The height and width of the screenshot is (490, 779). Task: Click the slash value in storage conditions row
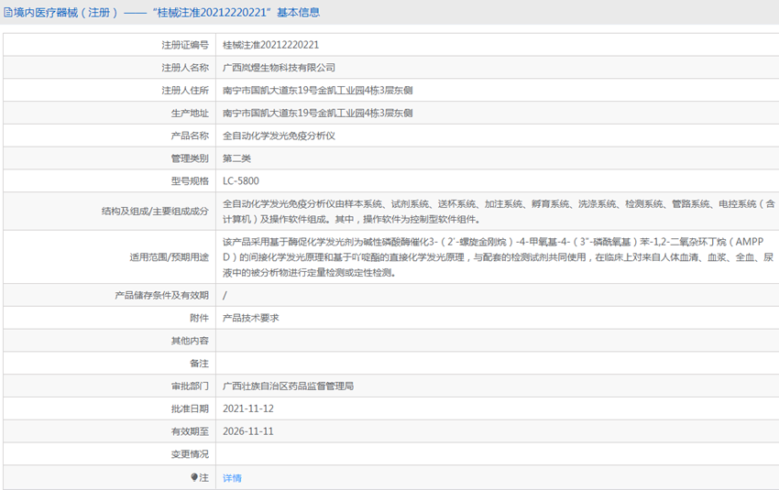click(225, 296)
